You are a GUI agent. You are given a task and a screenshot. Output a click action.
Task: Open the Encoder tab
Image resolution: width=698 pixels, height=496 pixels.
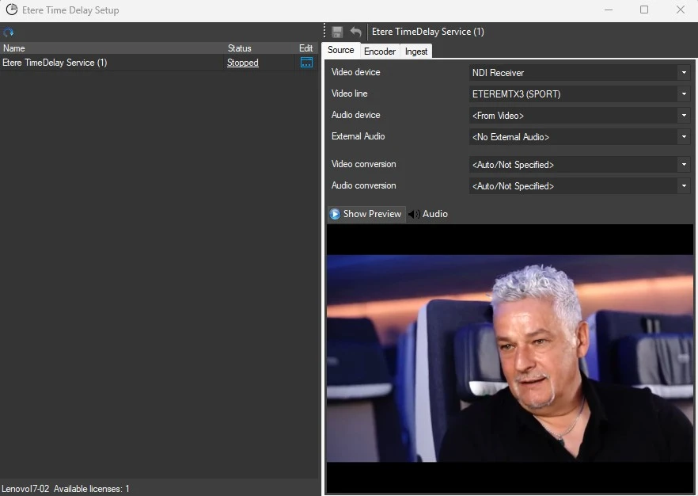(379, 52)
